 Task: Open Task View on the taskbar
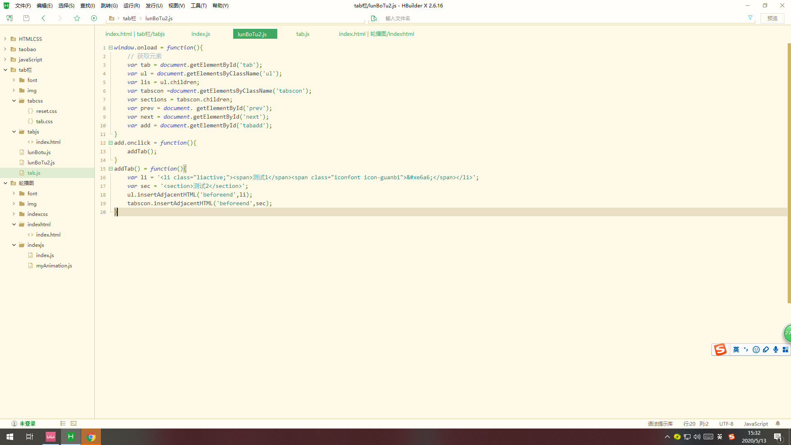pos(30,437)
